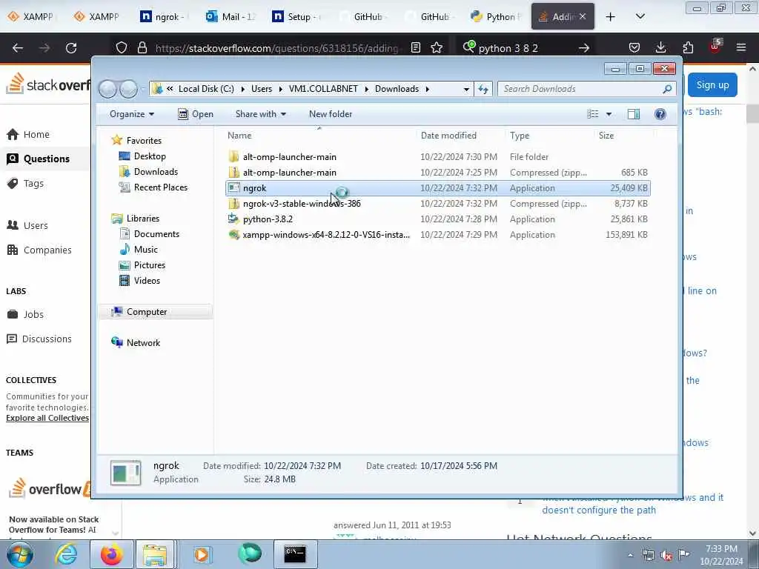759x569 pixels.
Task: Open Downloads in Favorites sidebar
Action: (156, 172)
